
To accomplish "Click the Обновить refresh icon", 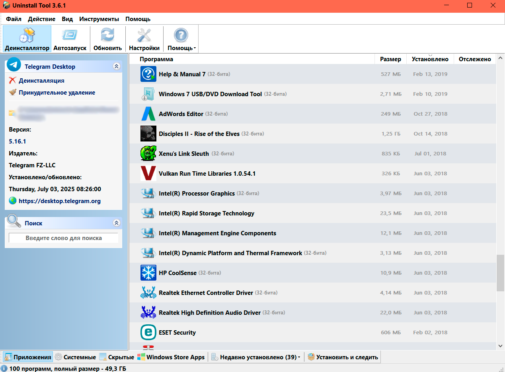I will click(107, 35).
